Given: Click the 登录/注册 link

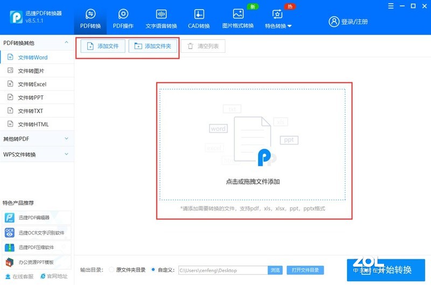Looking at the screenshot, I should tap(354, 22).
